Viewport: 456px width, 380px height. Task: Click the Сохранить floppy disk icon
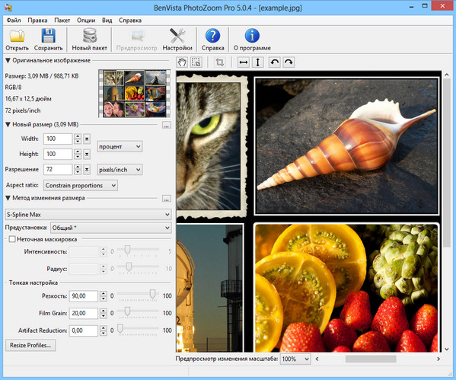click(48, 36)
